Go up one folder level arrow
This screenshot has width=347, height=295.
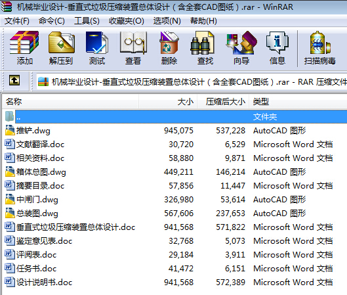(x=14, y=80)
